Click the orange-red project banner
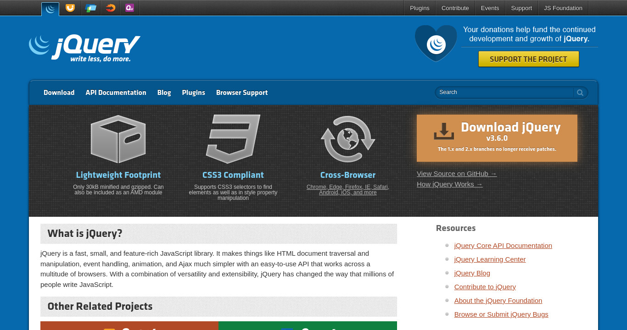 click(129, 325)
